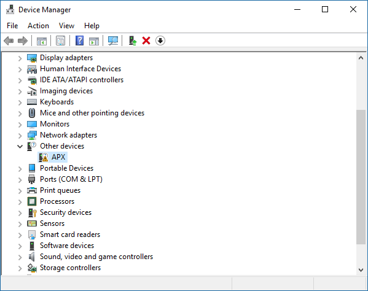Click Show/Hide console tree toolbar icon

(x=42, y=41)
